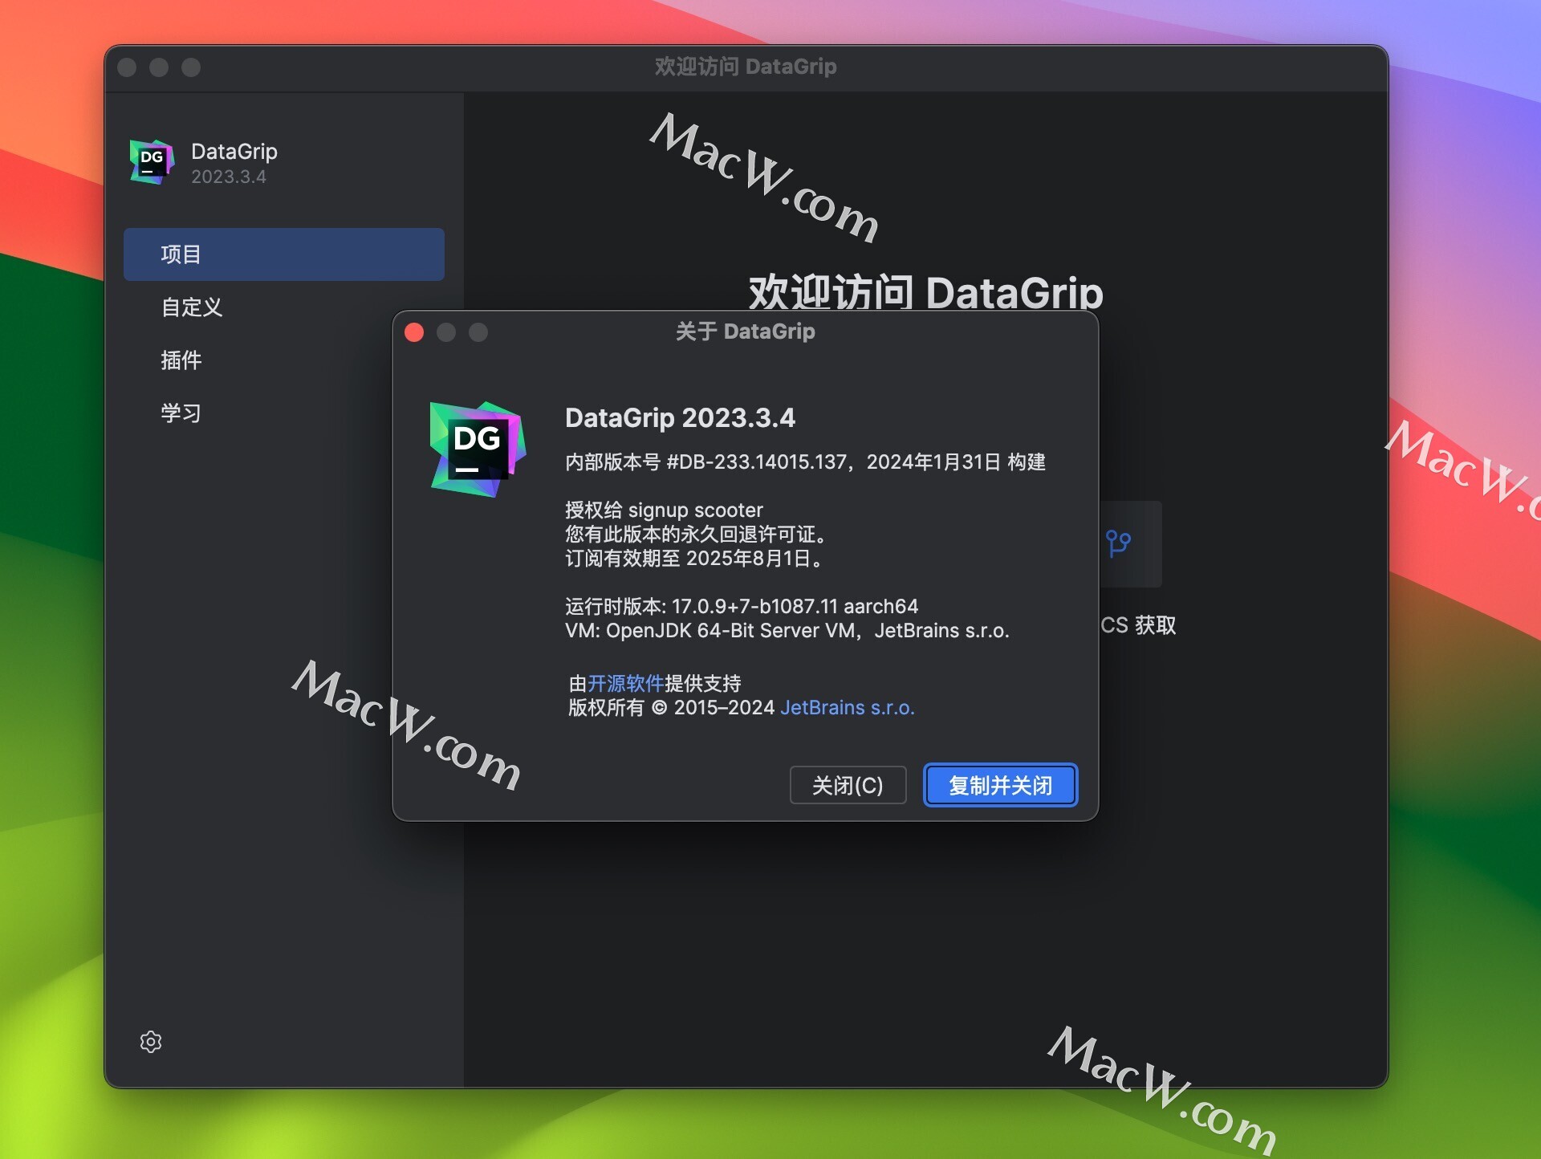This screenshot has height=1159, width=1541.
Task: Click the CS 获取 label behind dialog
Action: pyautogui.click(x=1138, y=625)
